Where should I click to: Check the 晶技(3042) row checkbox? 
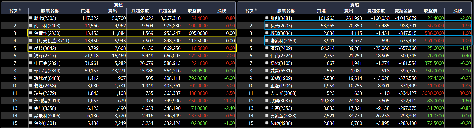click(x=31, y=48)
